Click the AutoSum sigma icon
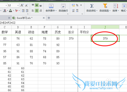 click(92, 6)
